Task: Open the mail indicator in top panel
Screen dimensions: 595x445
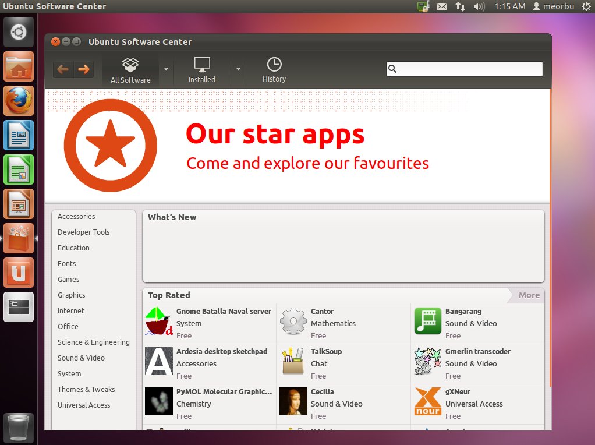Action: point(442,6)
